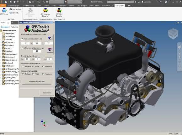Click the Baugruppe link in browser
The width and height of the screenshot is (182, 135).
coord(4,27)
